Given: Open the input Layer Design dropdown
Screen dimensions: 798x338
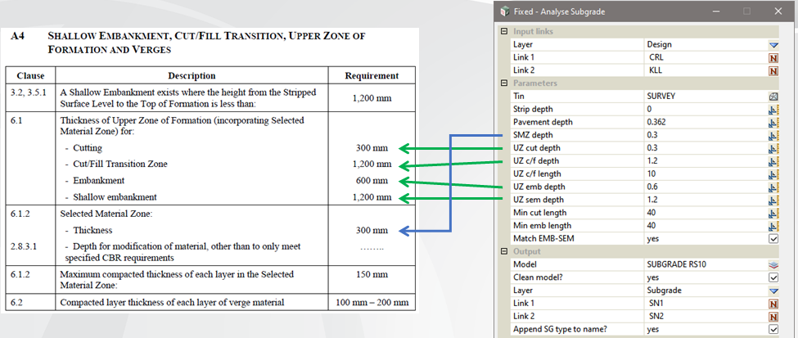Looking at the screenshot, I should coord(773,44).
